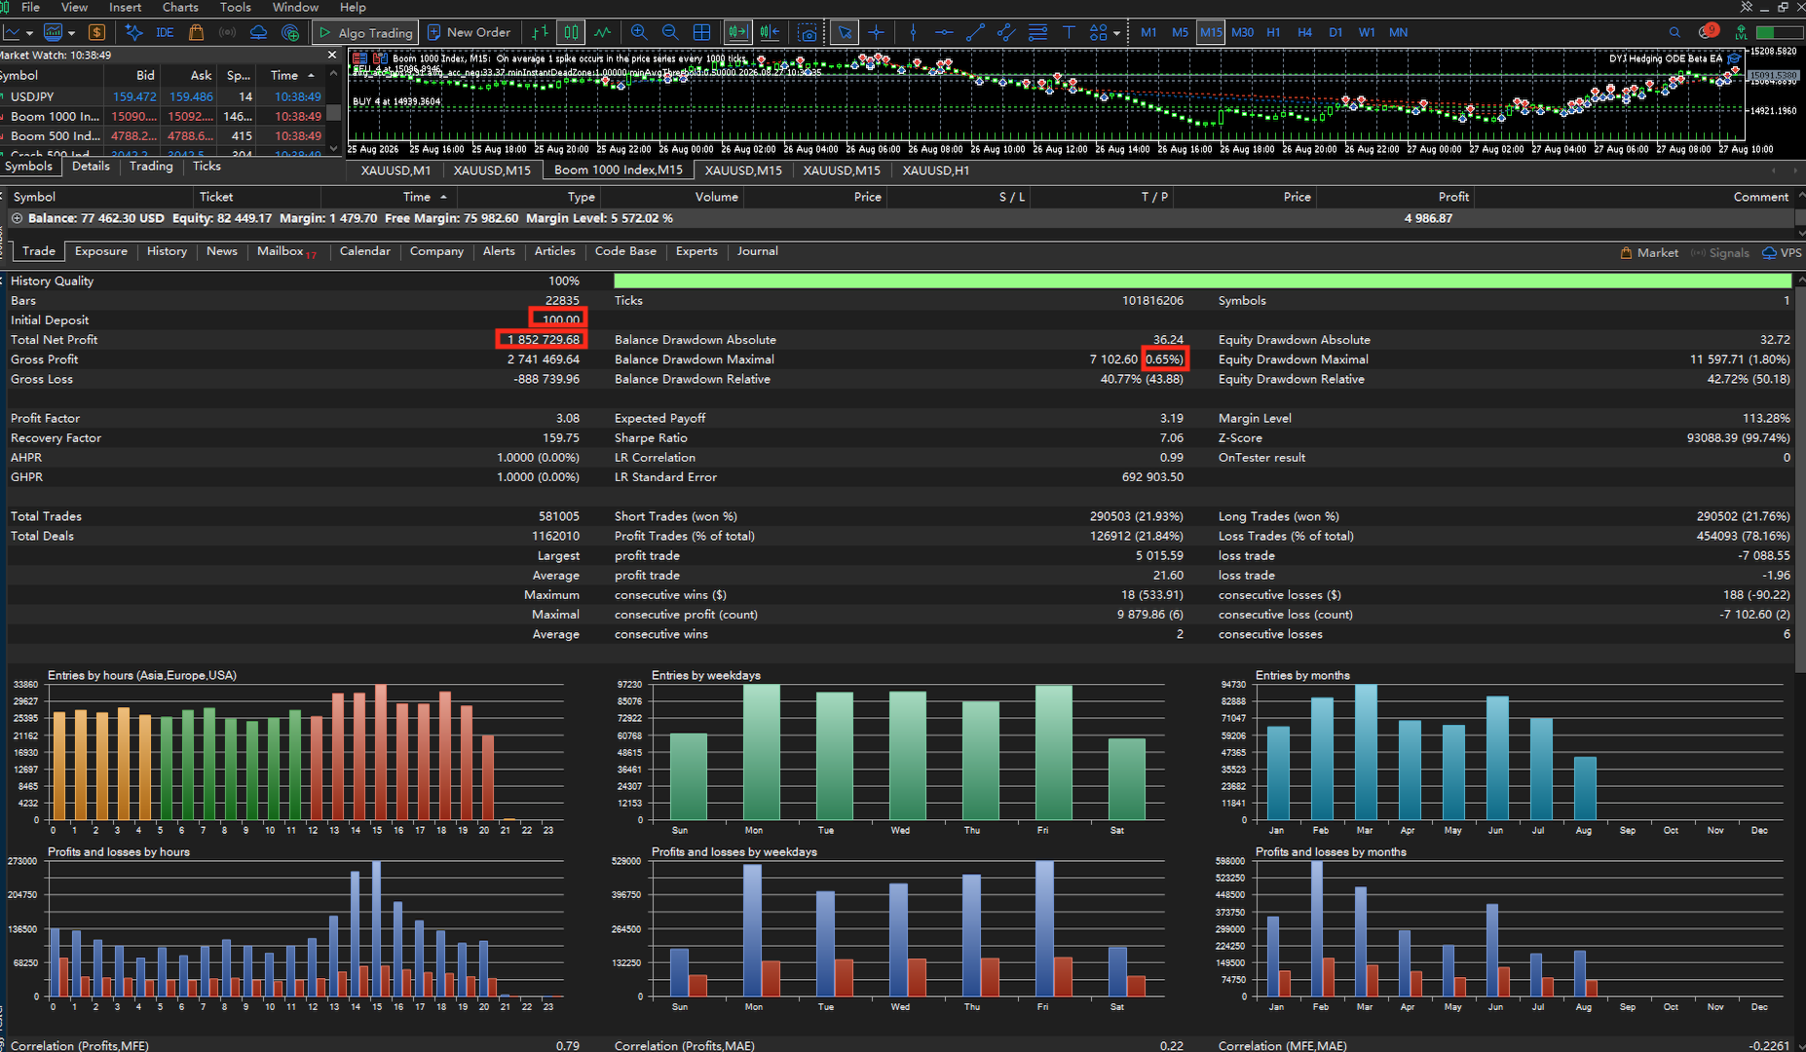1806x1052 pixels.
Task: Open the shapes objects tool
Action: (1098, 32)
